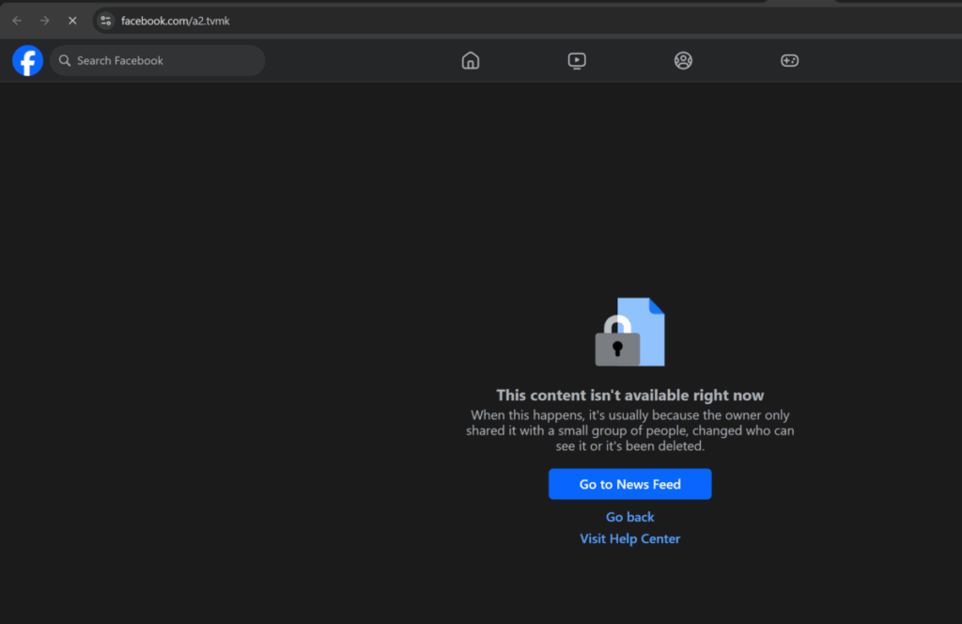
Task: Open the Video tab icon
Action: (577, 61)
